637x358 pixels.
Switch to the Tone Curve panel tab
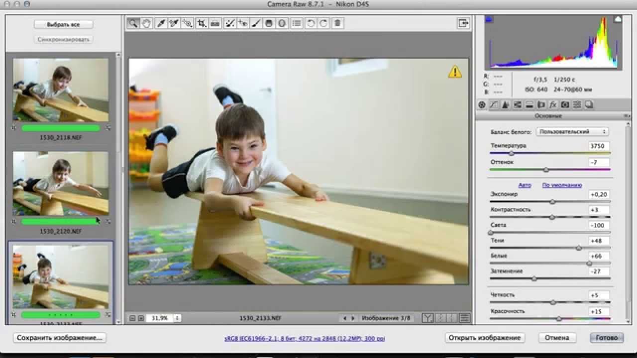[x=493, y=105]
